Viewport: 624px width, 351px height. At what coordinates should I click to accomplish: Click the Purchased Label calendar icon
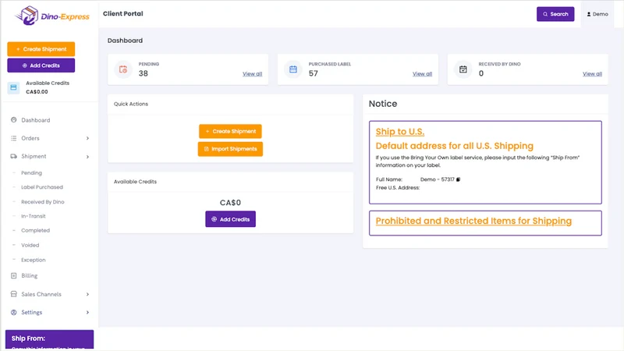click(x=293, y=69)
